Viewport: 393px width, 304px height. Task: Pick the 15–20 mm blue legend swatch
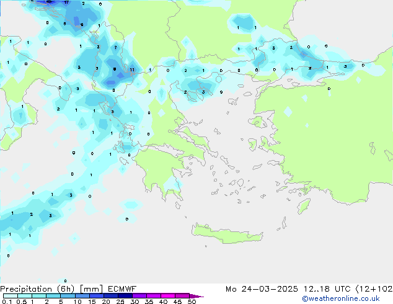pos(96,296)
